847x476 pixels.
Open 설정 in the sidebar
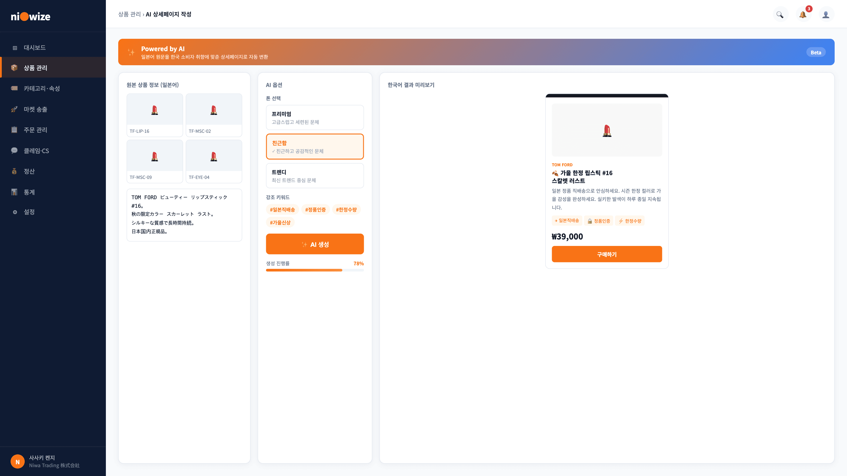(53, 212)
